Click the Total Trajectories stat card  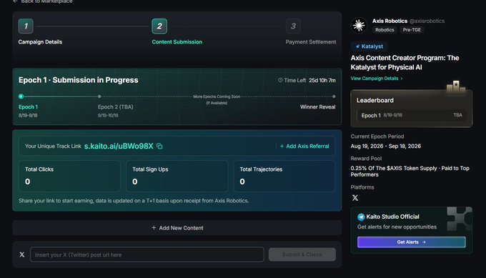[284, 176]
